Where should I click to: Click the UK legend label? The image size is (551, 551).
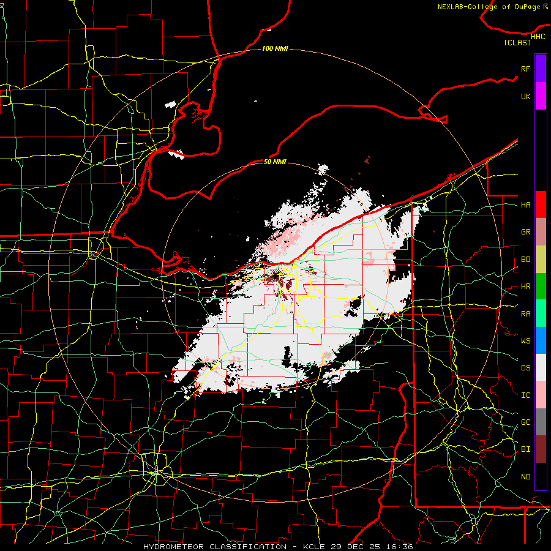click(525, 96)
